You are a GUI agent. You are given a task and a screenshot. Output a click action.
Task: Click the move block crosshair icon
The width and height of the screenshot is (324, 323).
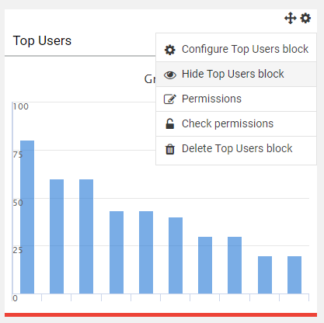tap(290, 19)
